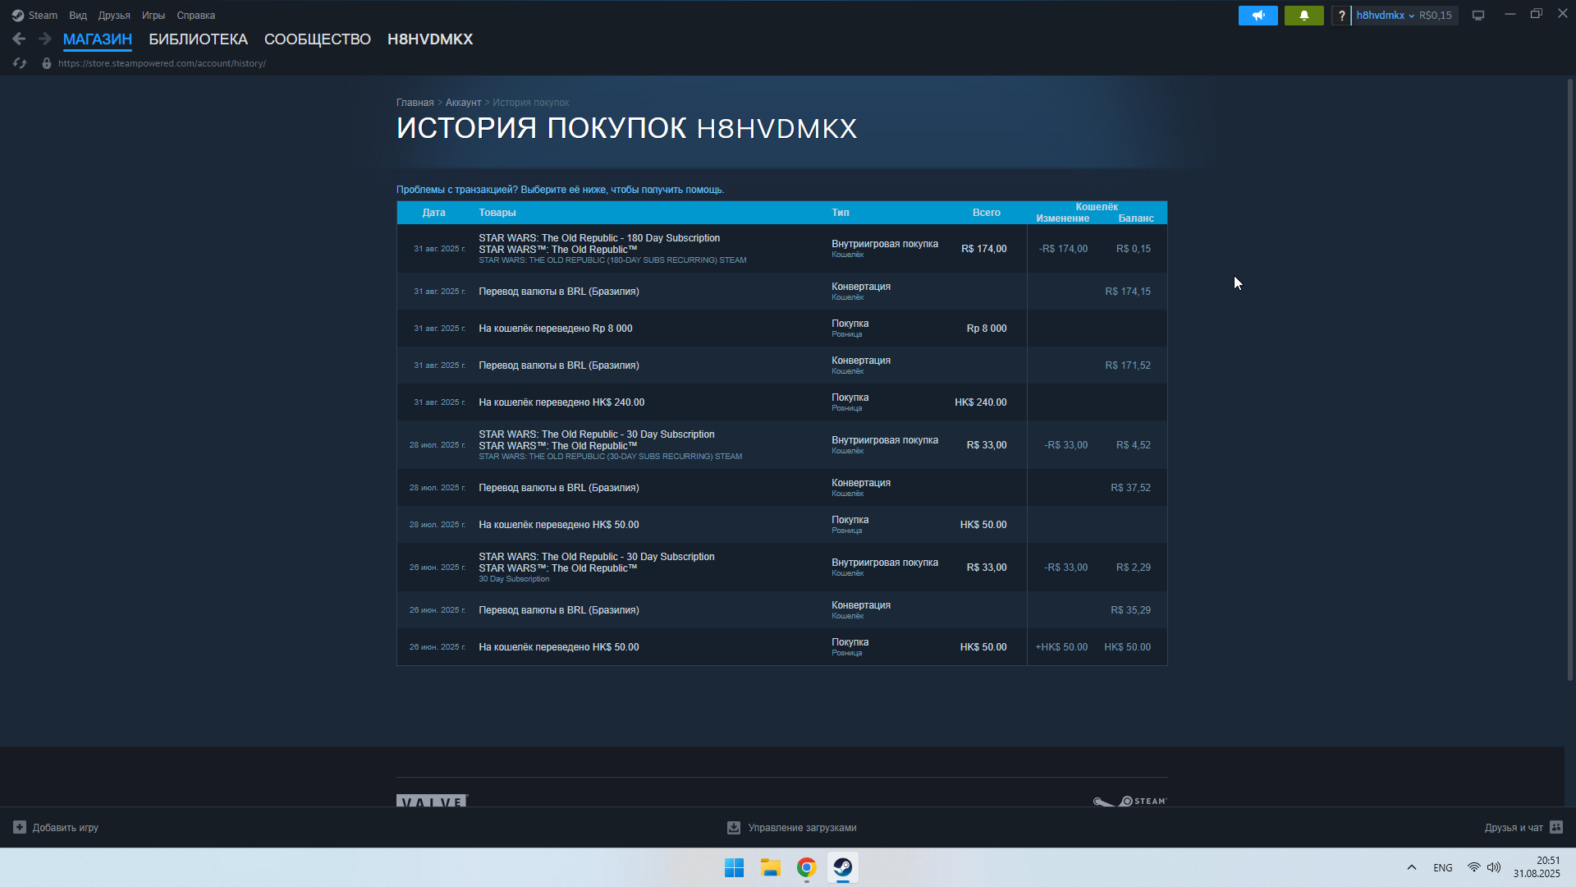Reload the page with the refresh icon
The height and width of the screenshot is (887, 1576).
(x=20, y=63)
